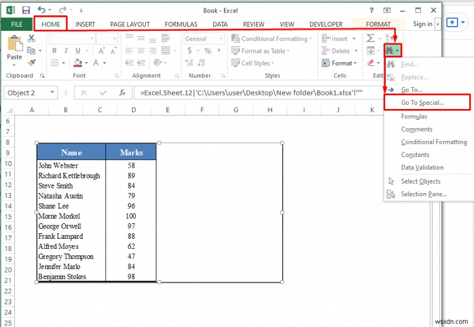
Task: Click the Borders icon
Action: [55, 63]
